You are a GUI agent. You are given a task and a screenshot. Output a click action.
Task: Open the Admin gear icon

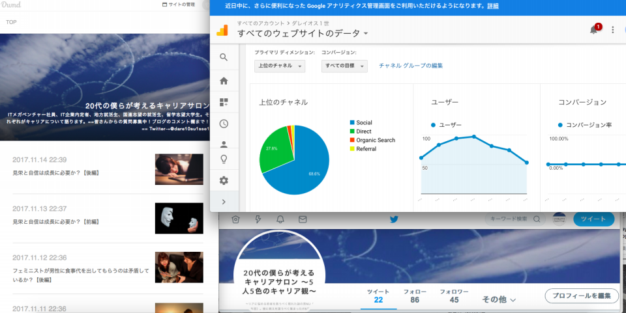click(224, 180)
